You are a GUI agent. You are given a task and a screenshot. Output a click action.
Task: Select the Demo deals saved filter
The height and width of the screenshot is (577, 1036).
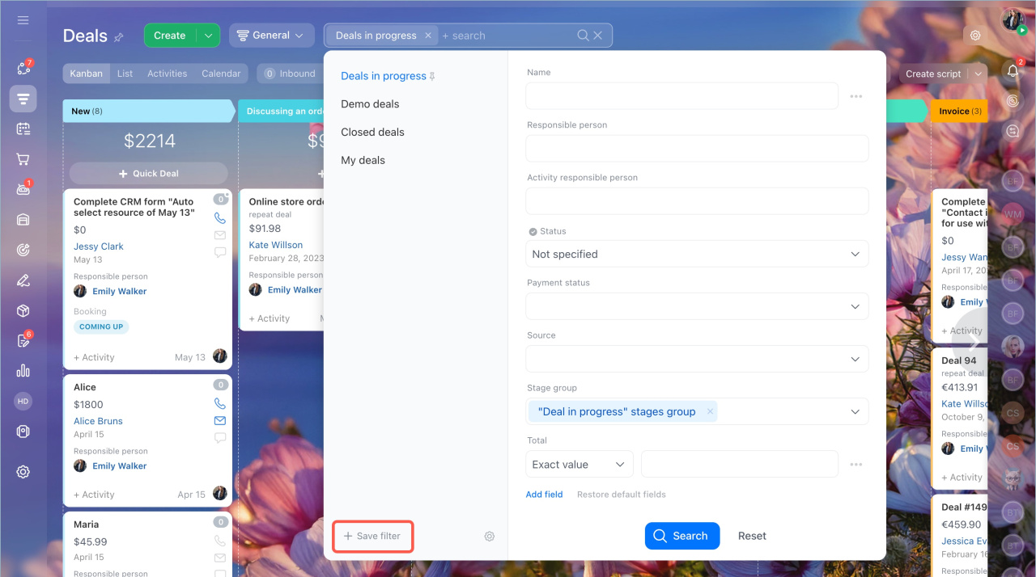pos(370,104)
